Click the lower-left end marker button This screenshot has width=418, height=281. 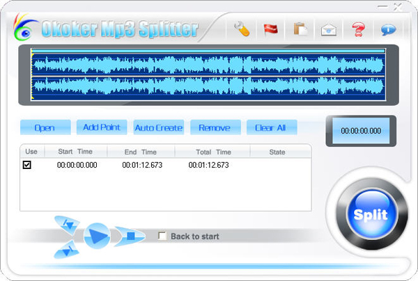pos(67,249)
